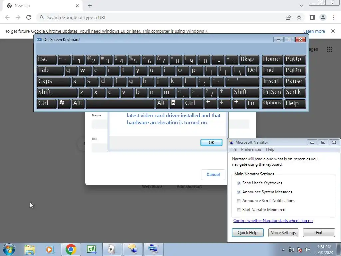Click the Windows logo key on keyboard

coord(64,104)
